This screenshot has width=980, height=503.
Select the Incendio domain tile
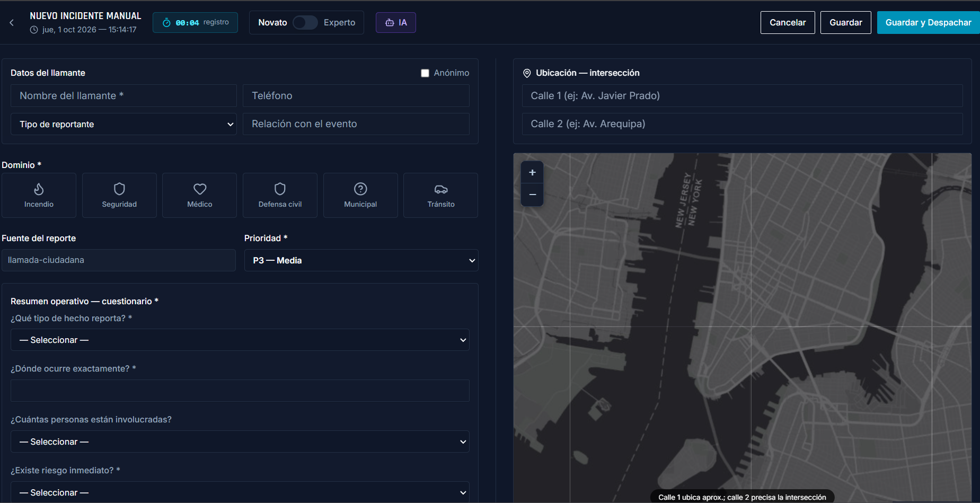(x=39, y=195)
